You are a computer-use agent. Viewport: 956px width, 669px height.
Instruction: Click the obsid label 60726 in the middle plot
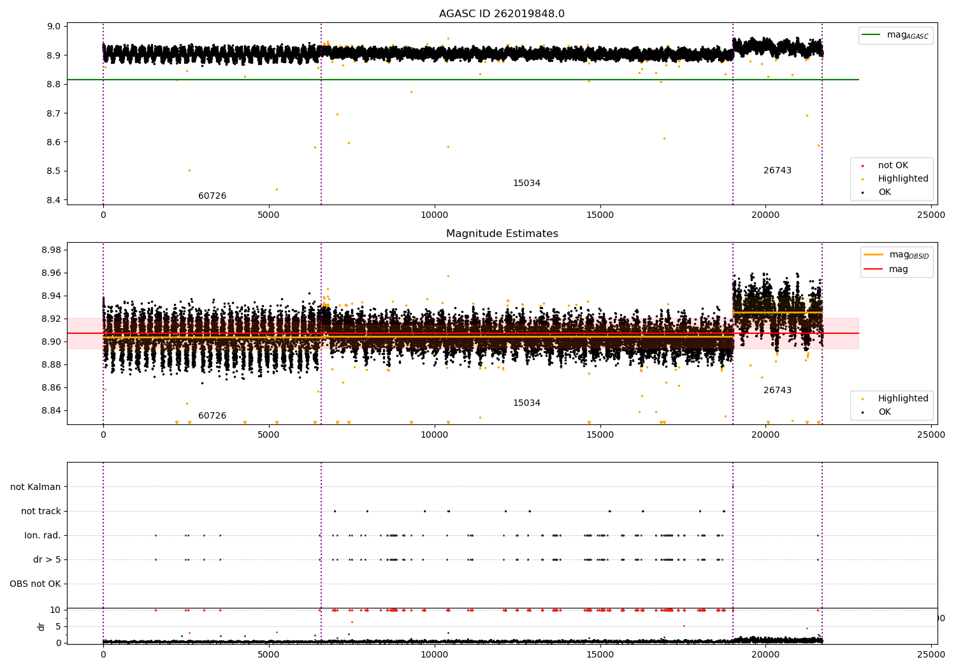coord(212,416)
